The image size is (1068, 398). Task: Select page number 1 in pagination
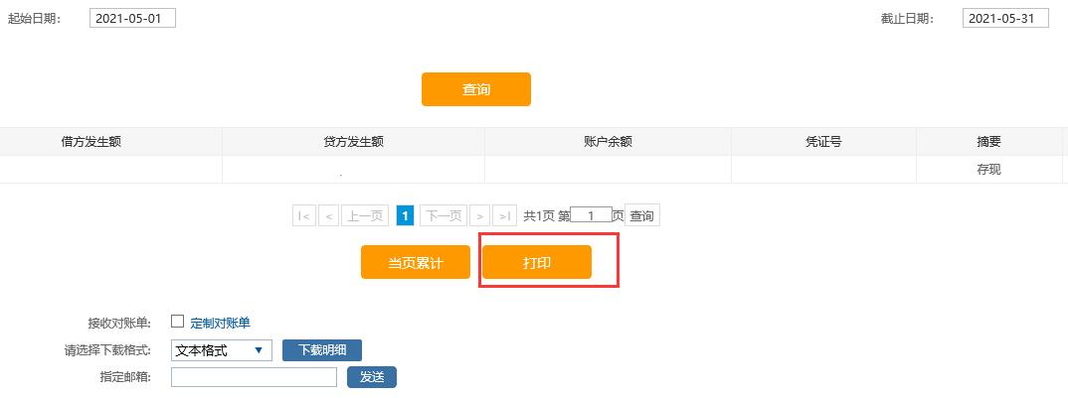click(405, 215)
